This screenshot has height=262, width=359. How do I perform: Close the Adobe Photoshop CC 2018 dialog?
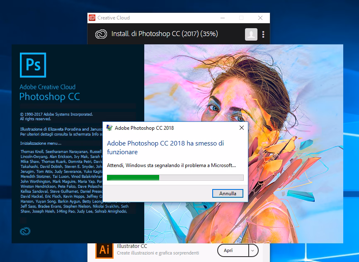[x=241, y=128]
